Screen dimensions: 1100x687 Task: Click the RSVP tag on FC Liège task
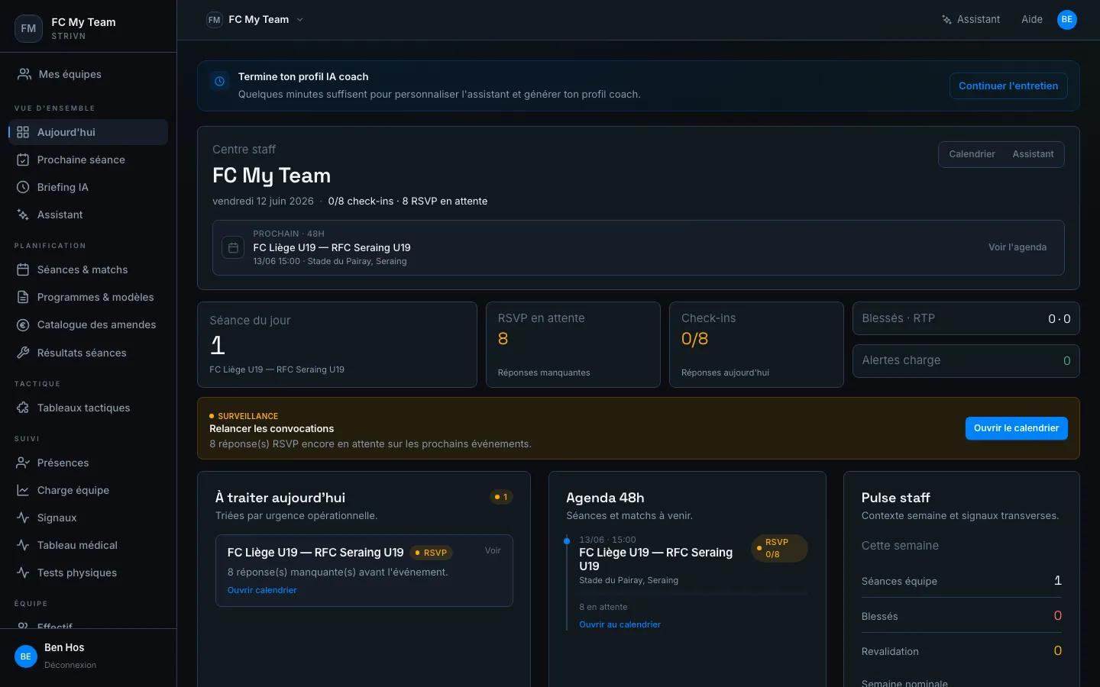coord(432,553)
